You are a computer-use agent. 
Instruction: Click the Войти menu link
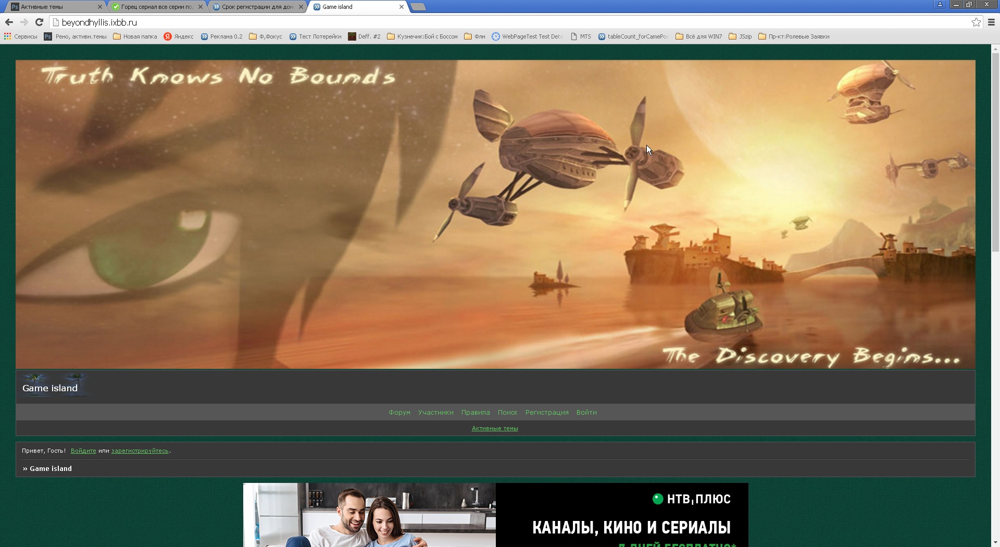(x=586, y=412)
